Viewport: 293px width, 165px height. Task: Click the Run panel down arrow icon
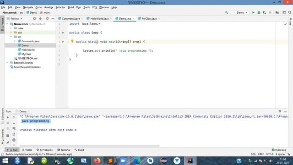pos(14,123)
